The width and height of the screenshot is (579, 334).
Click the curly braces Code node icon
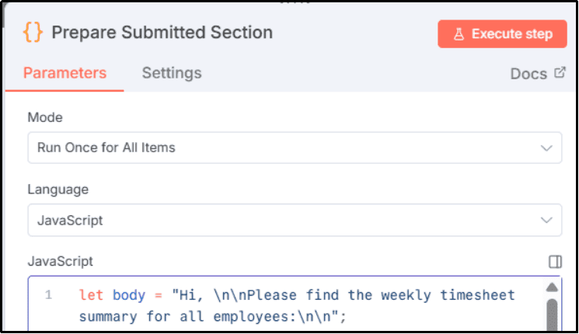coord(33,33)
